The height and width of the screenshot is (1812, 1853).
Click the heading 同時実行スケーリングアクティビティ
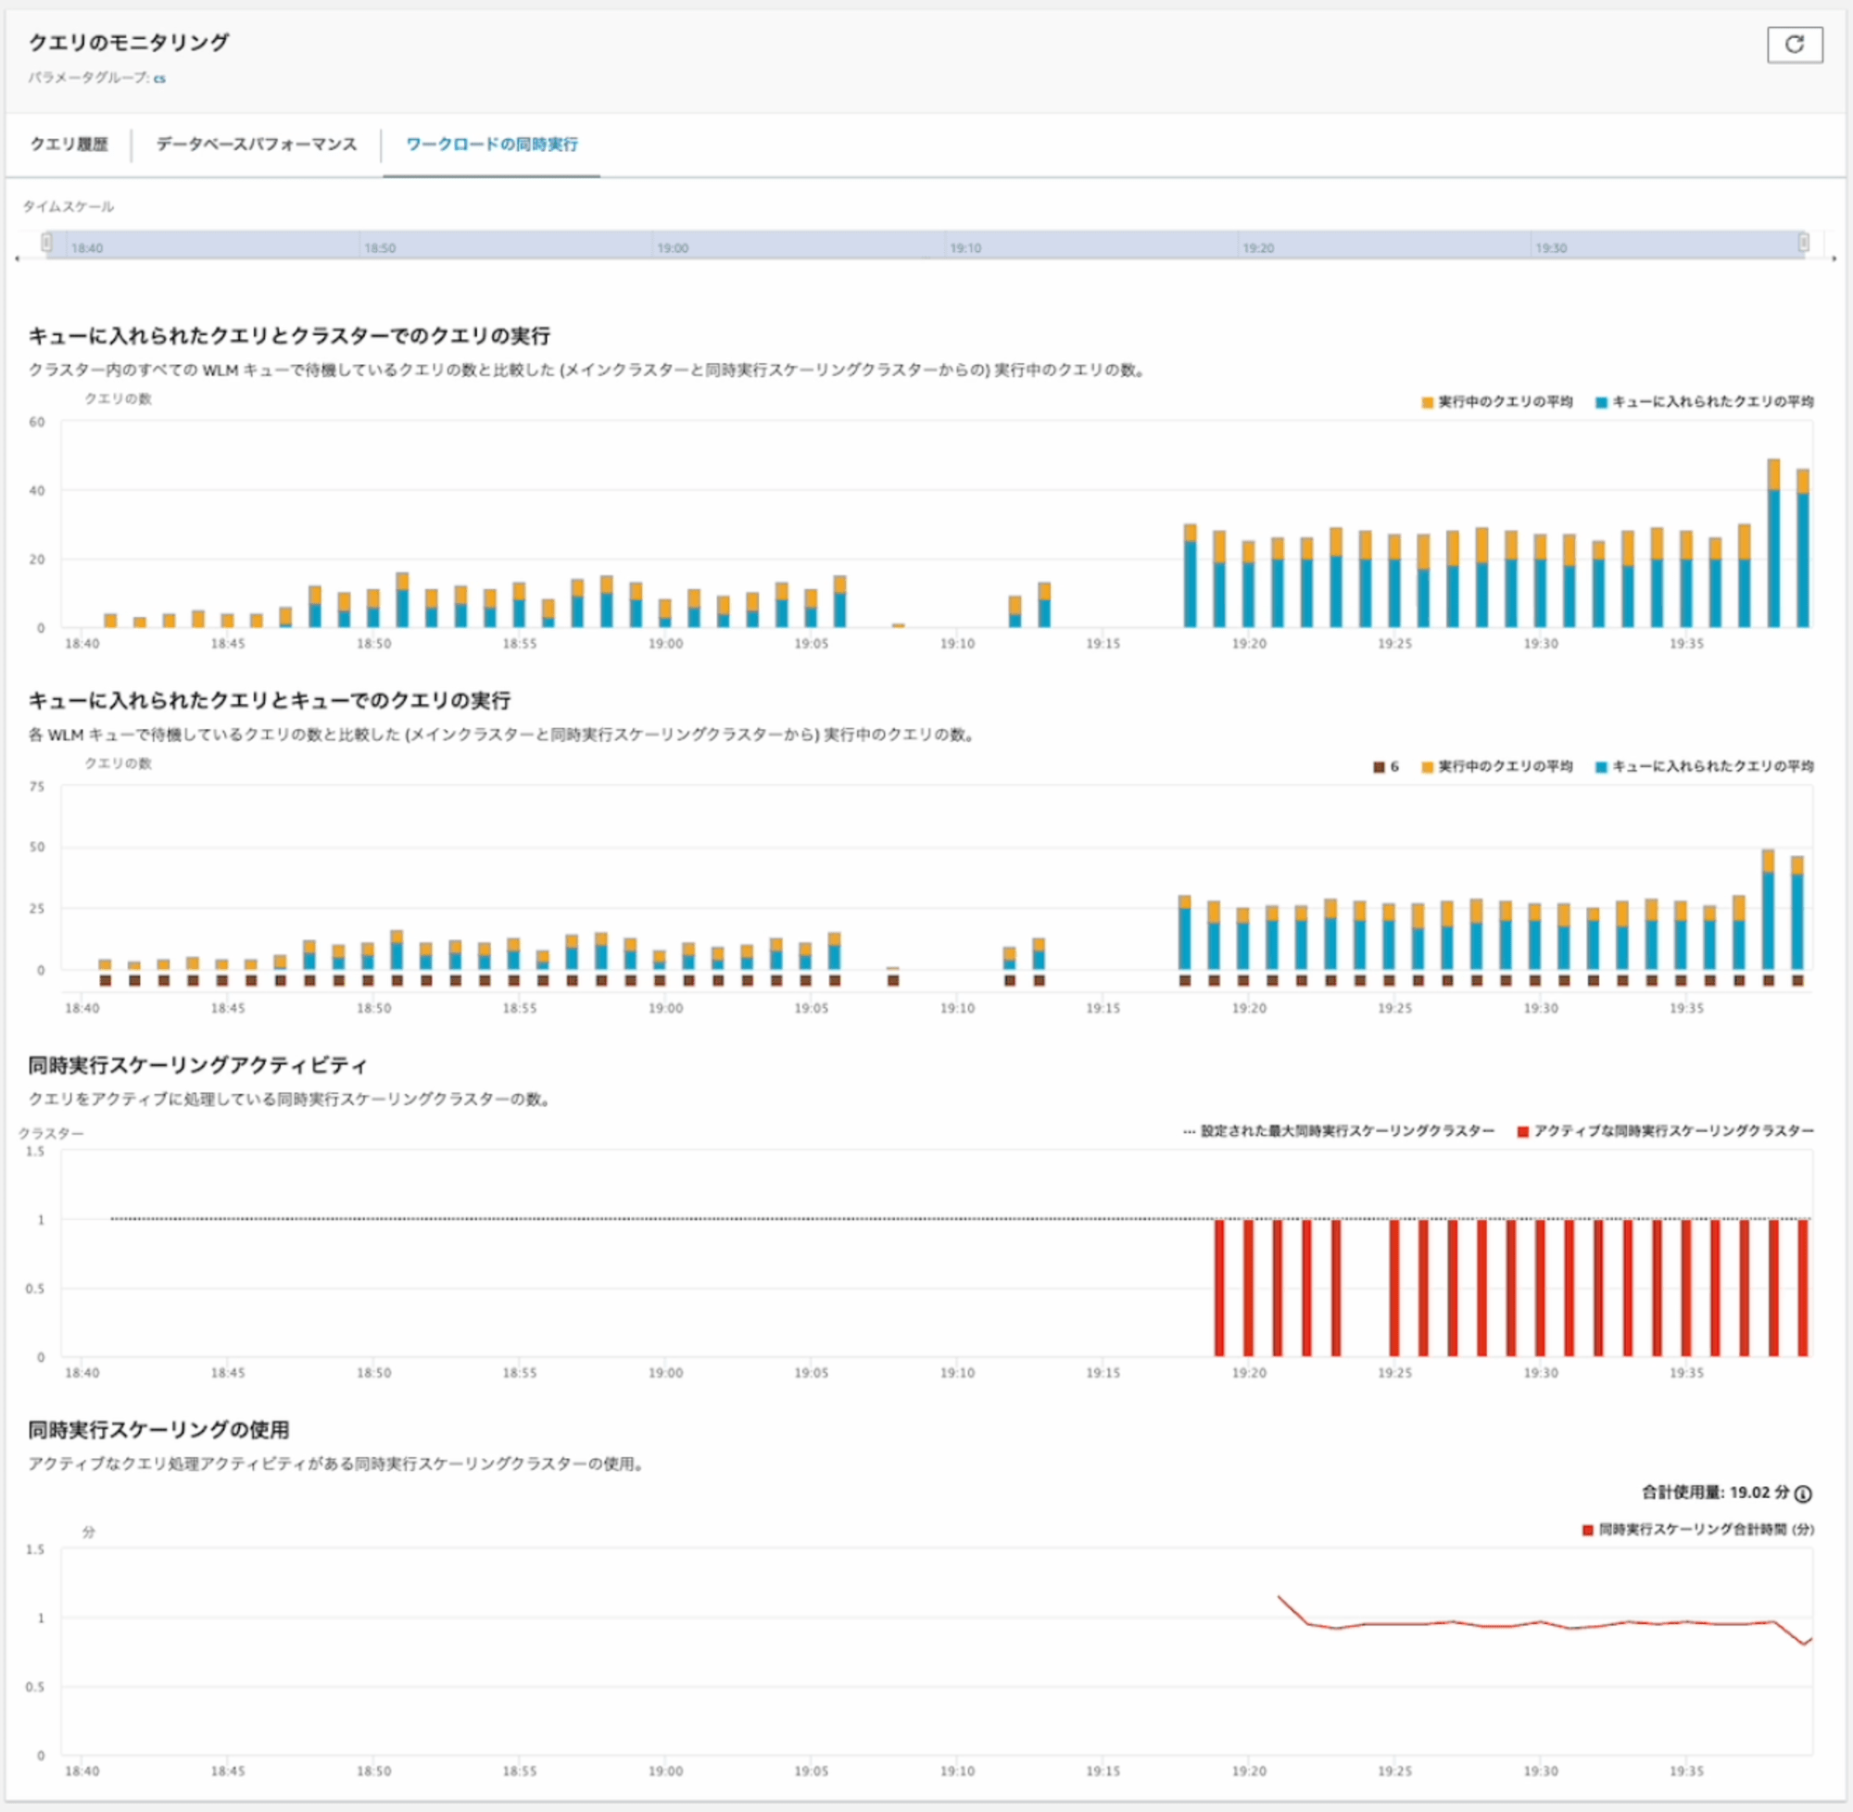tap(198, 1065)
